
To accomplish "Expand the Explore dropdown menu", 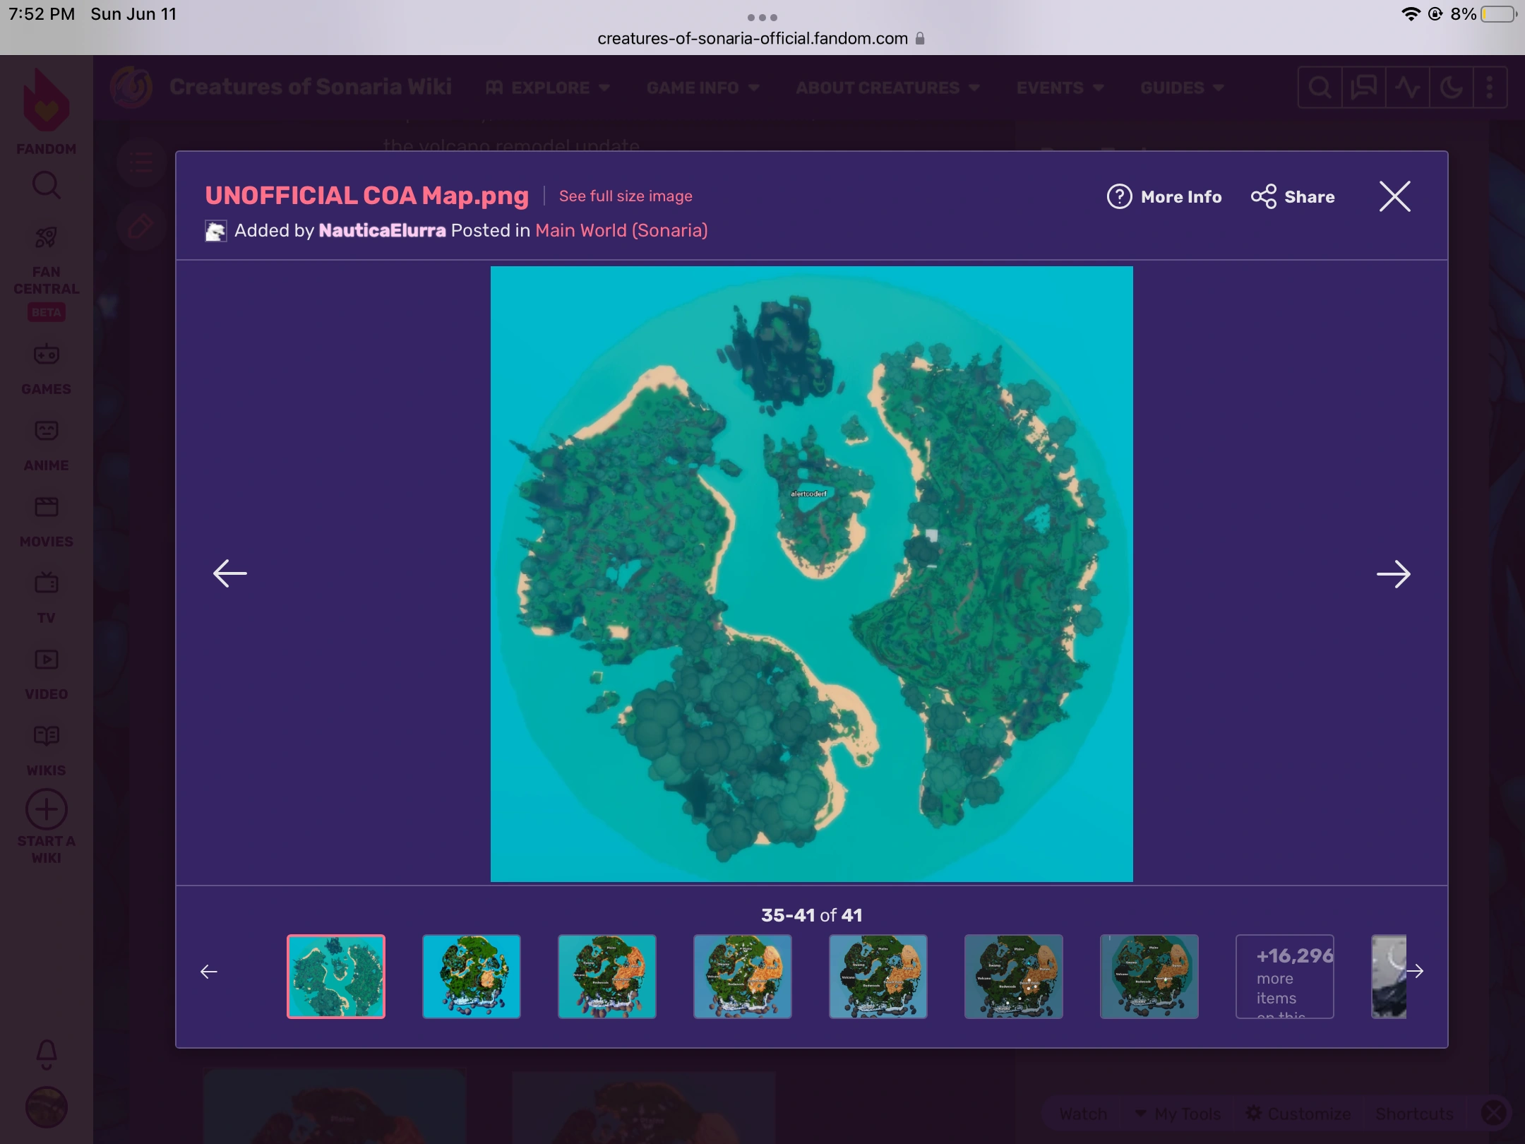I will point(548,88).
